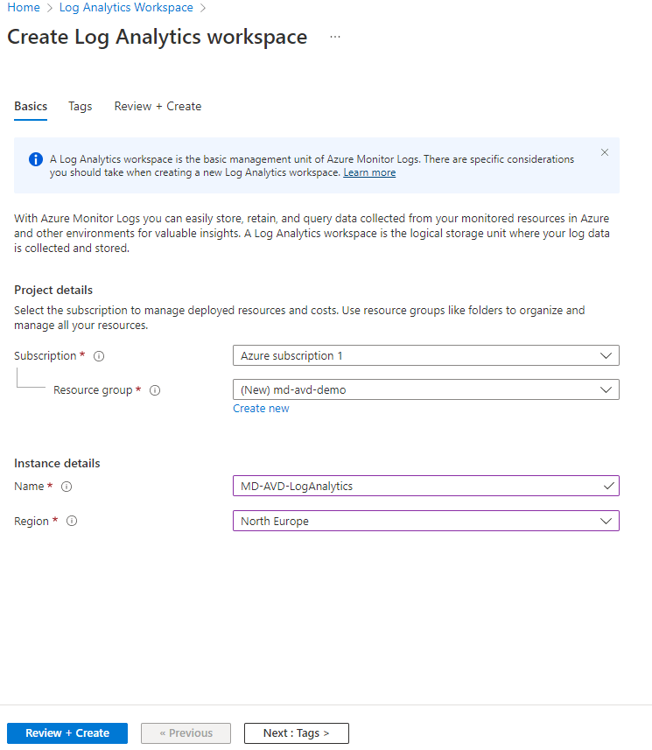Click the Create new resource group link
Viewport: 652px width, 750px height.
pyautogui.click(x=261, y=409)
